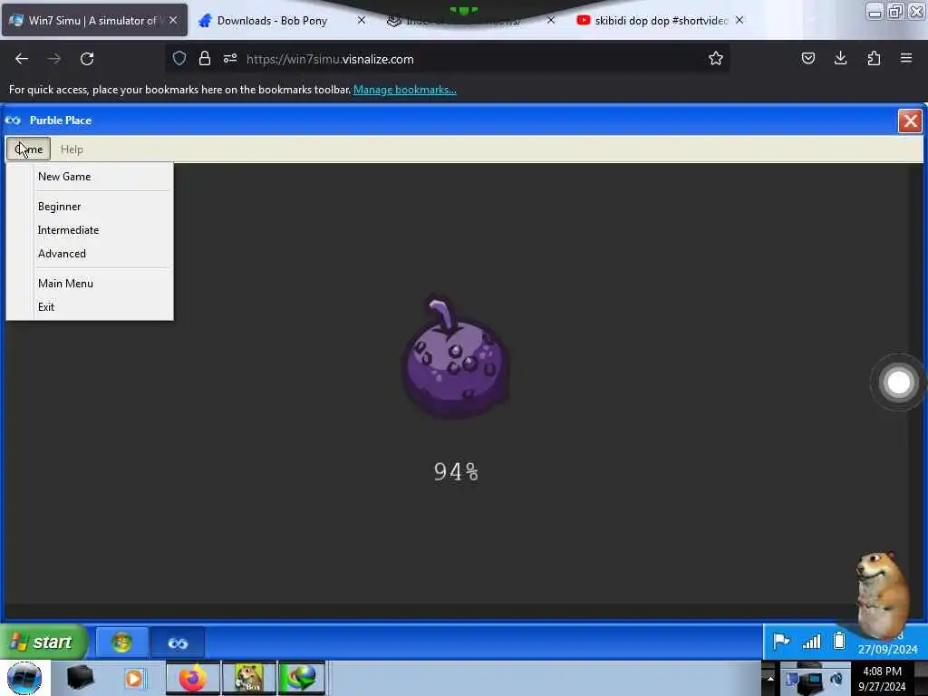The height and width of the screenshot is (696, 928).
Task: Go forward in the browser
Action: [54, 59]
